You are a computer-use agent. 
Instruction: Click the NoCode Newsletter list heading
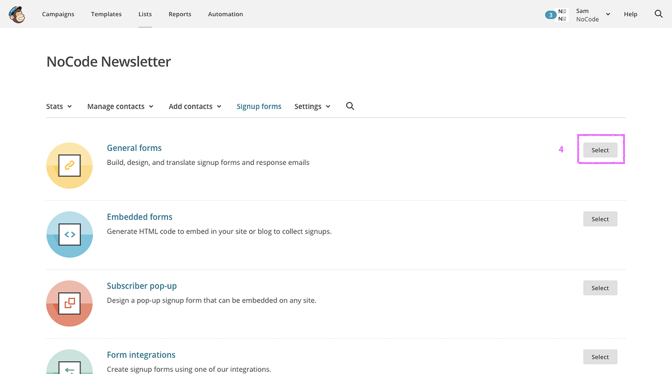click(x=109, y=61)
